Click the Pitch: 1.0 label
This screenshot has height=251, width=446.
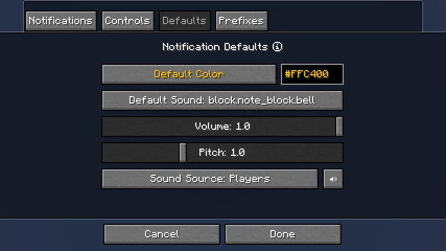222,152
